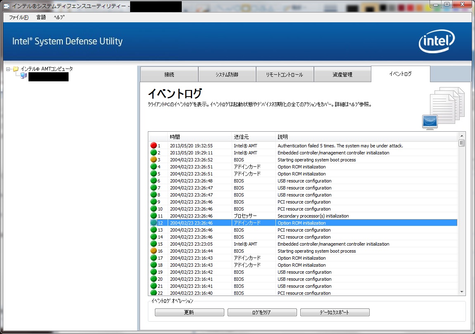The width and height of the screenshot is (475, 334).
Task: Click the application icon in the title bar
Action: (6, 6)
